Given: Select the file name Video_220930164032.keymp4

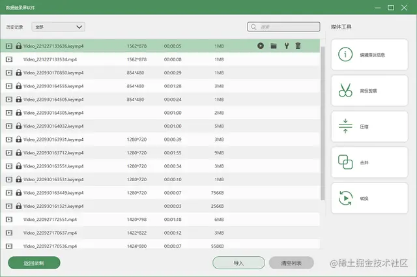Looking at the screenshot, I should point(53,126).
